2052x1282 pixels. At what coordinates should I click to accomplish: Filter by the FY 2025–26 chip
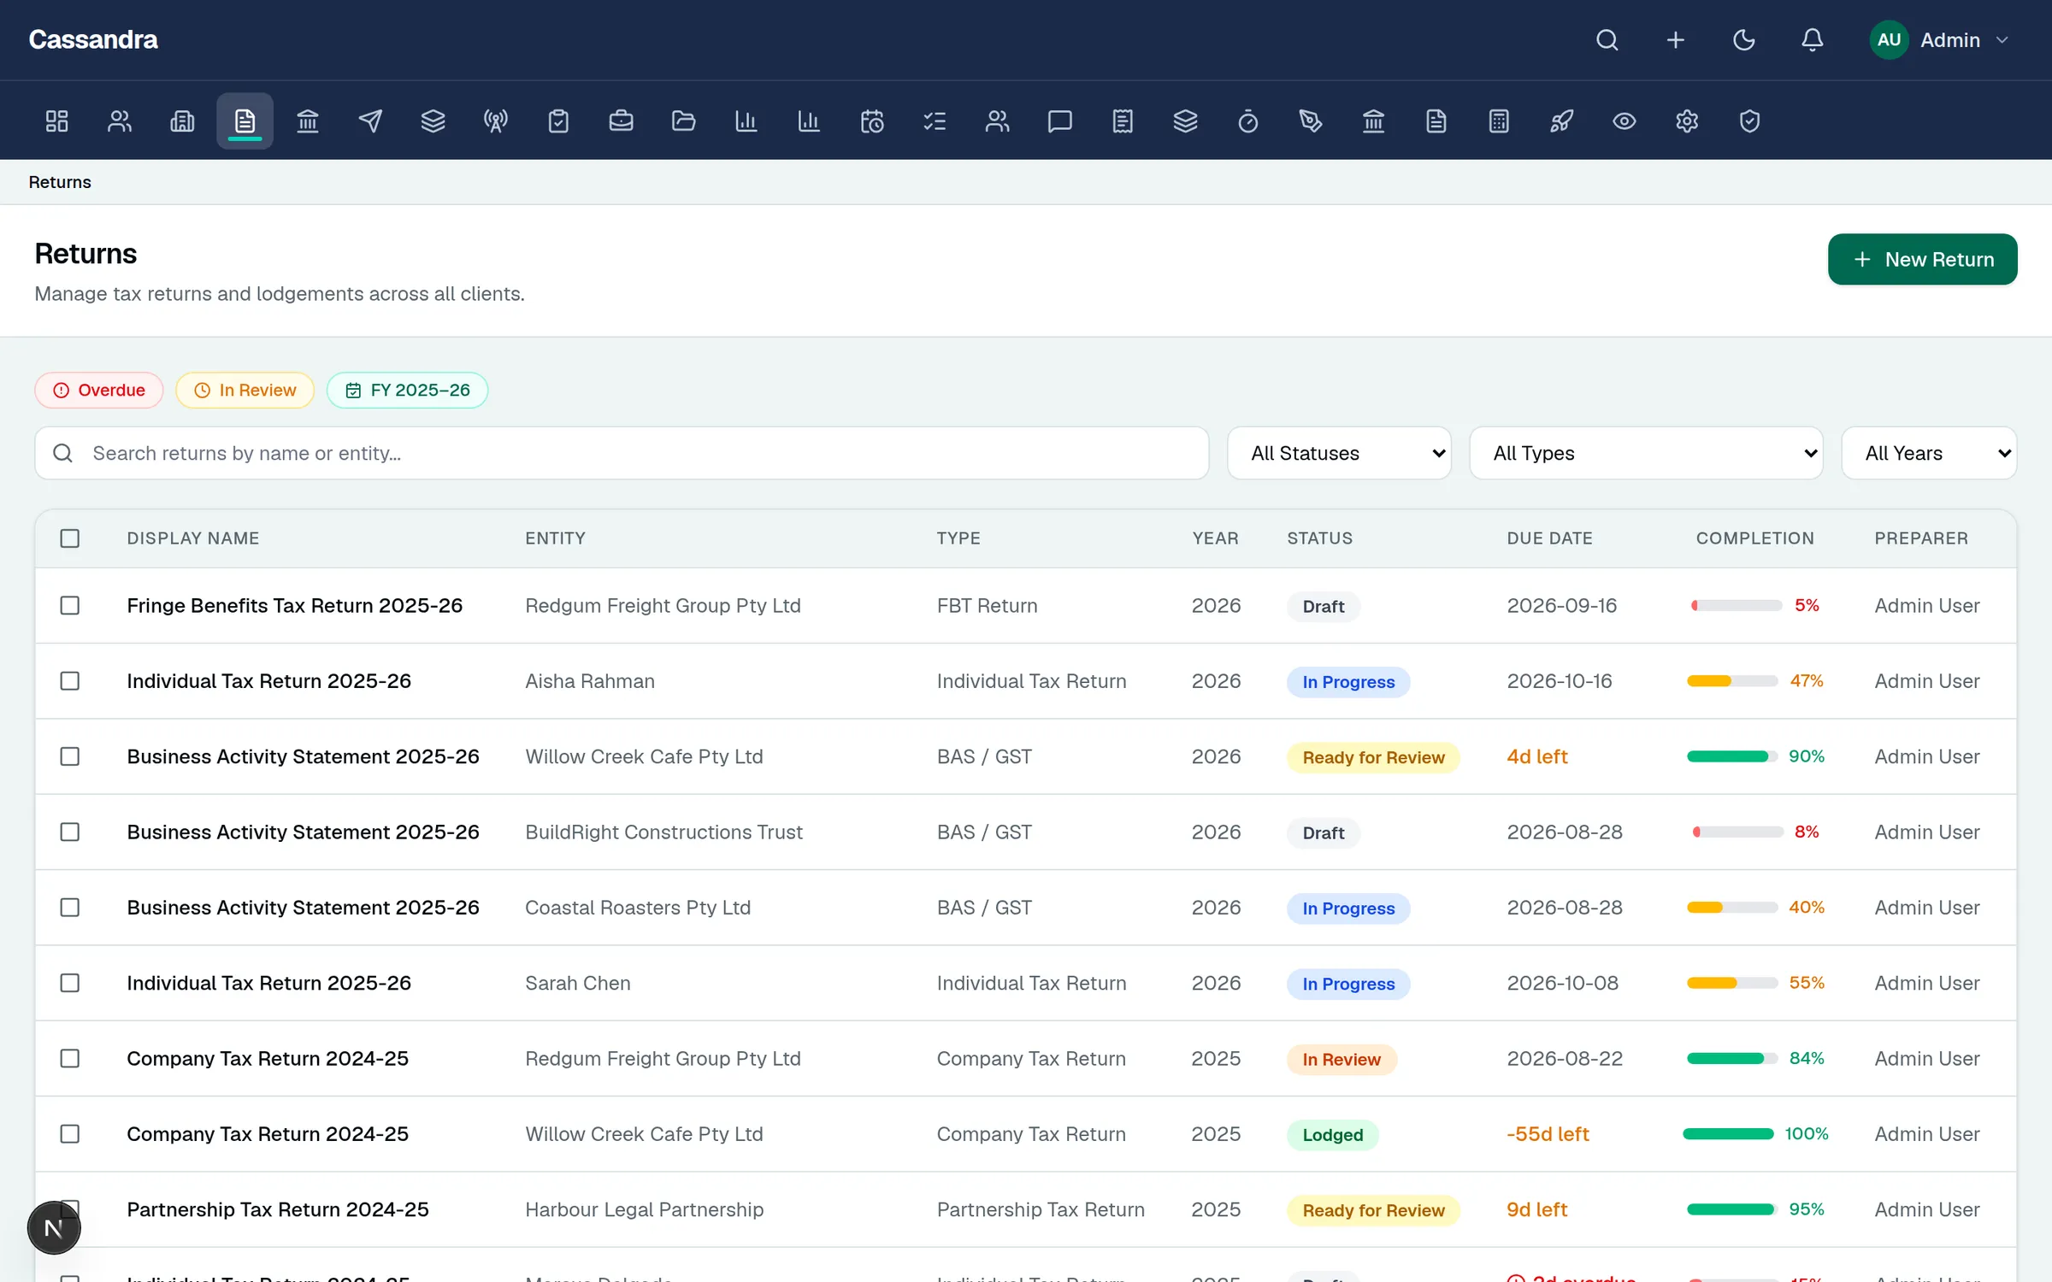pyautogui.click(x=408, y=391)
